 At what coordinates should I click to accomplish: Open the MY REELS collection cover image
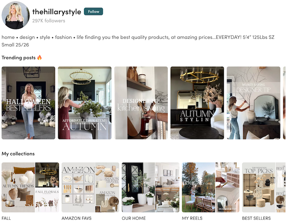point(211,187)
